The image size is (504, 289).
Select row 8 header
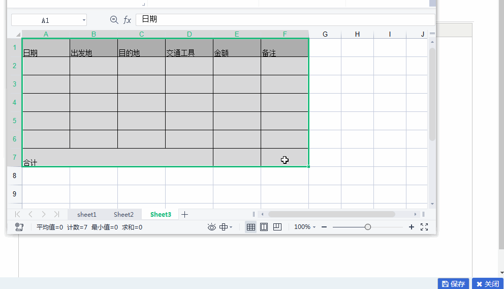pyautogui.click(x=14, y=176)
